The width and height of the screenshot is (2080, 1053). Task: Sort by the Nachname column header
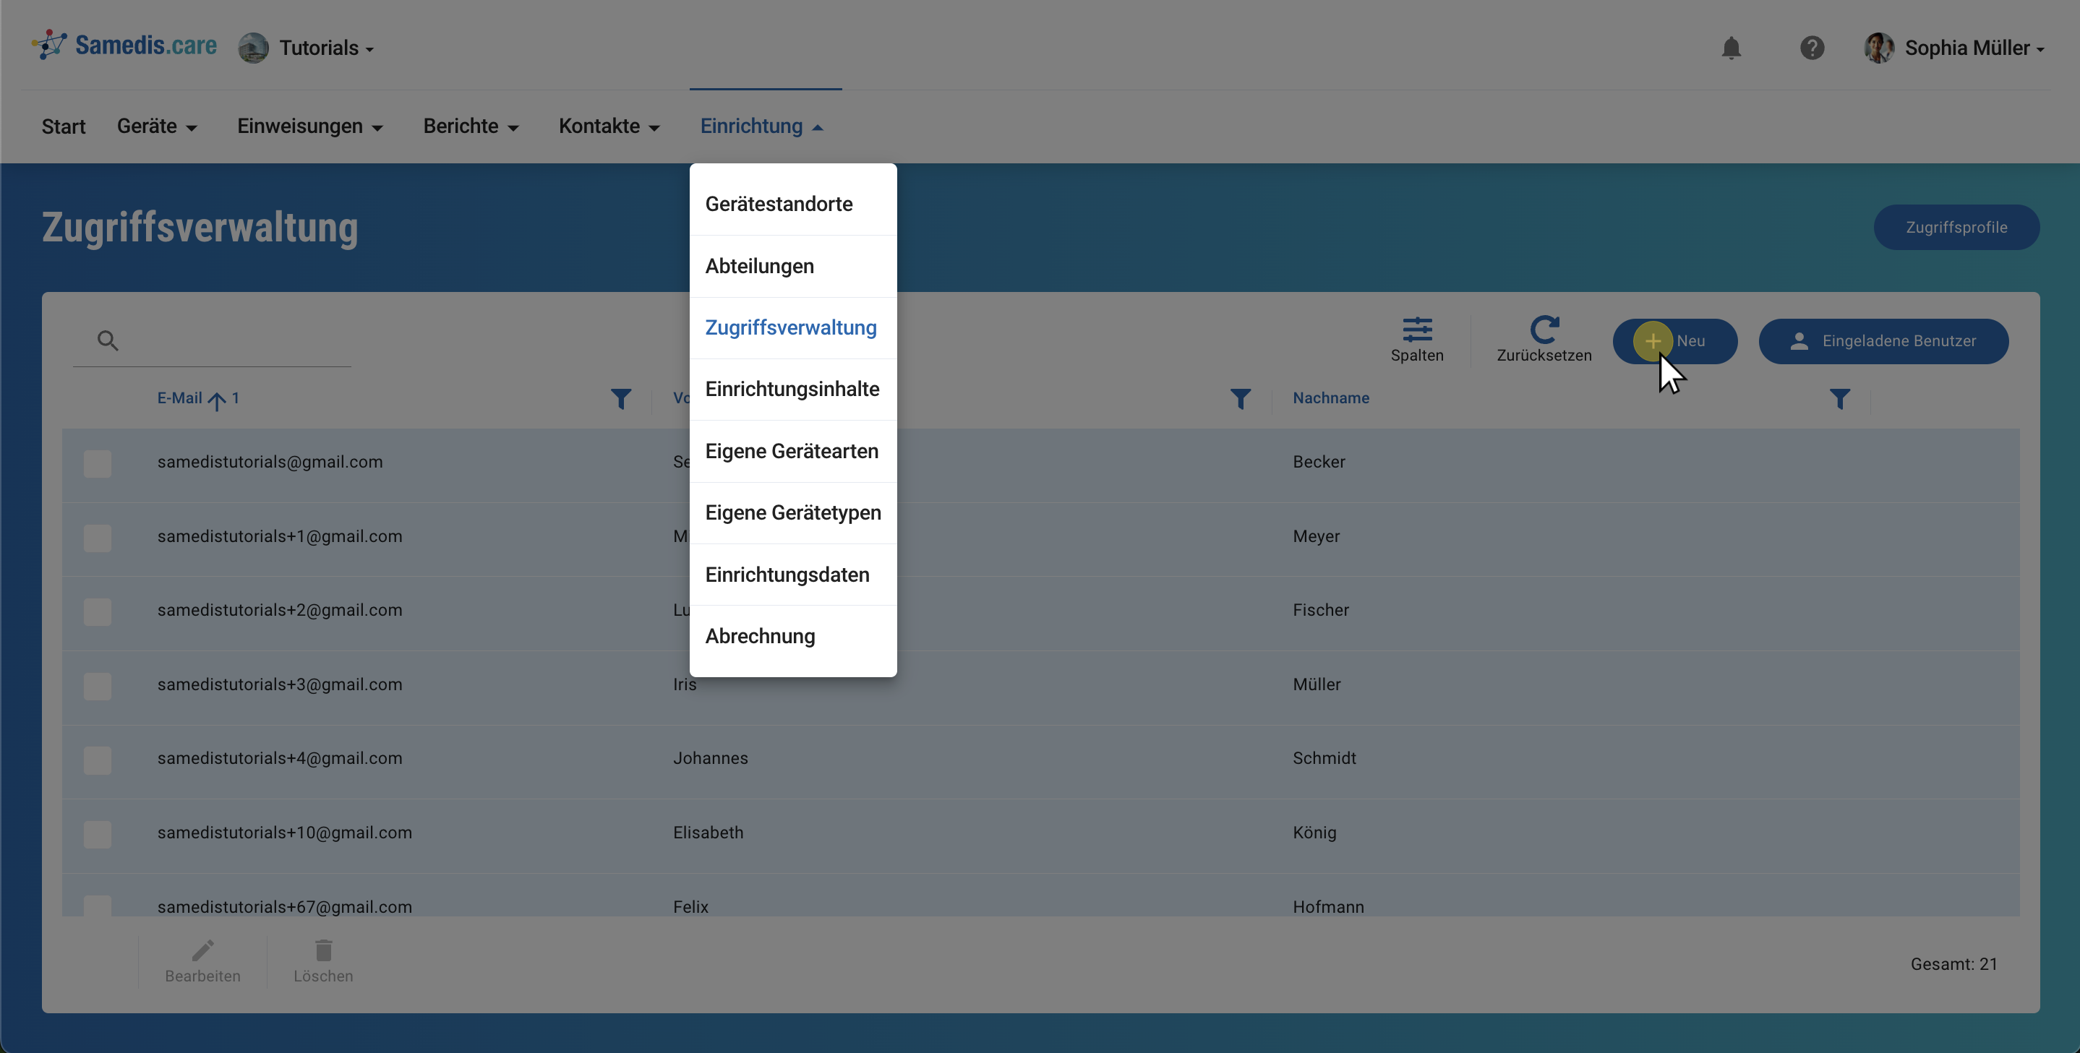pos(1331,397)
